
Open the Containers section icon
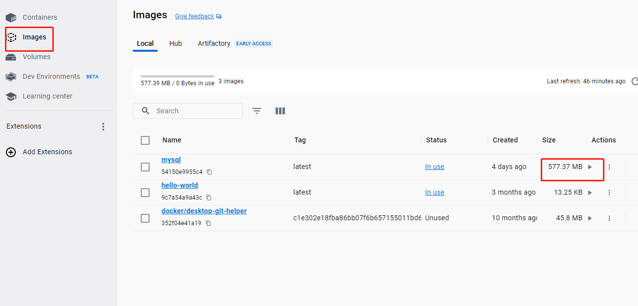[11, 18]
